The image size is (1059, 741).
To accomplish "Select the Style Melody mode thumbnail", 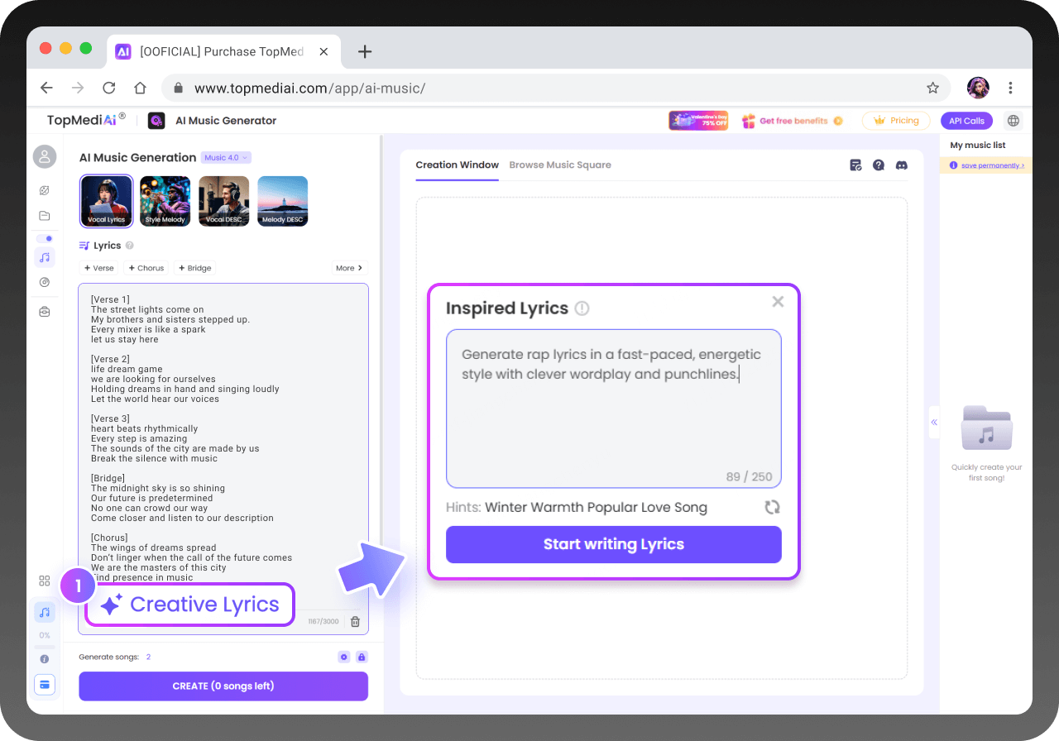I will coord(165,201).
